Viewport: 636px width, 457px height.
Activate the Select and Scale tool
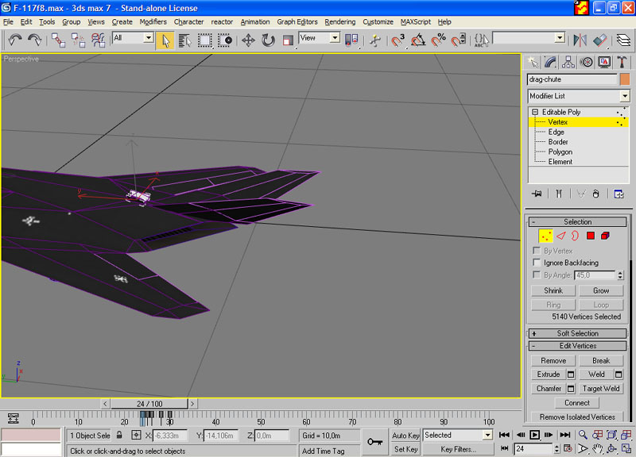coord(288,40)
